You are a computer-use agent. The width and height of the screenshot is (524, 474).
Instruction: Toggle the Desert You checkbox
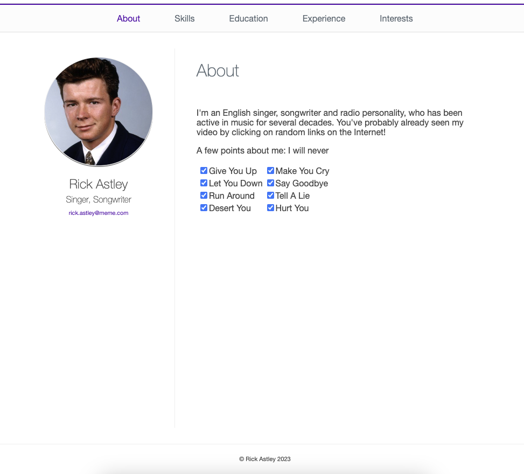pos(204,207)
